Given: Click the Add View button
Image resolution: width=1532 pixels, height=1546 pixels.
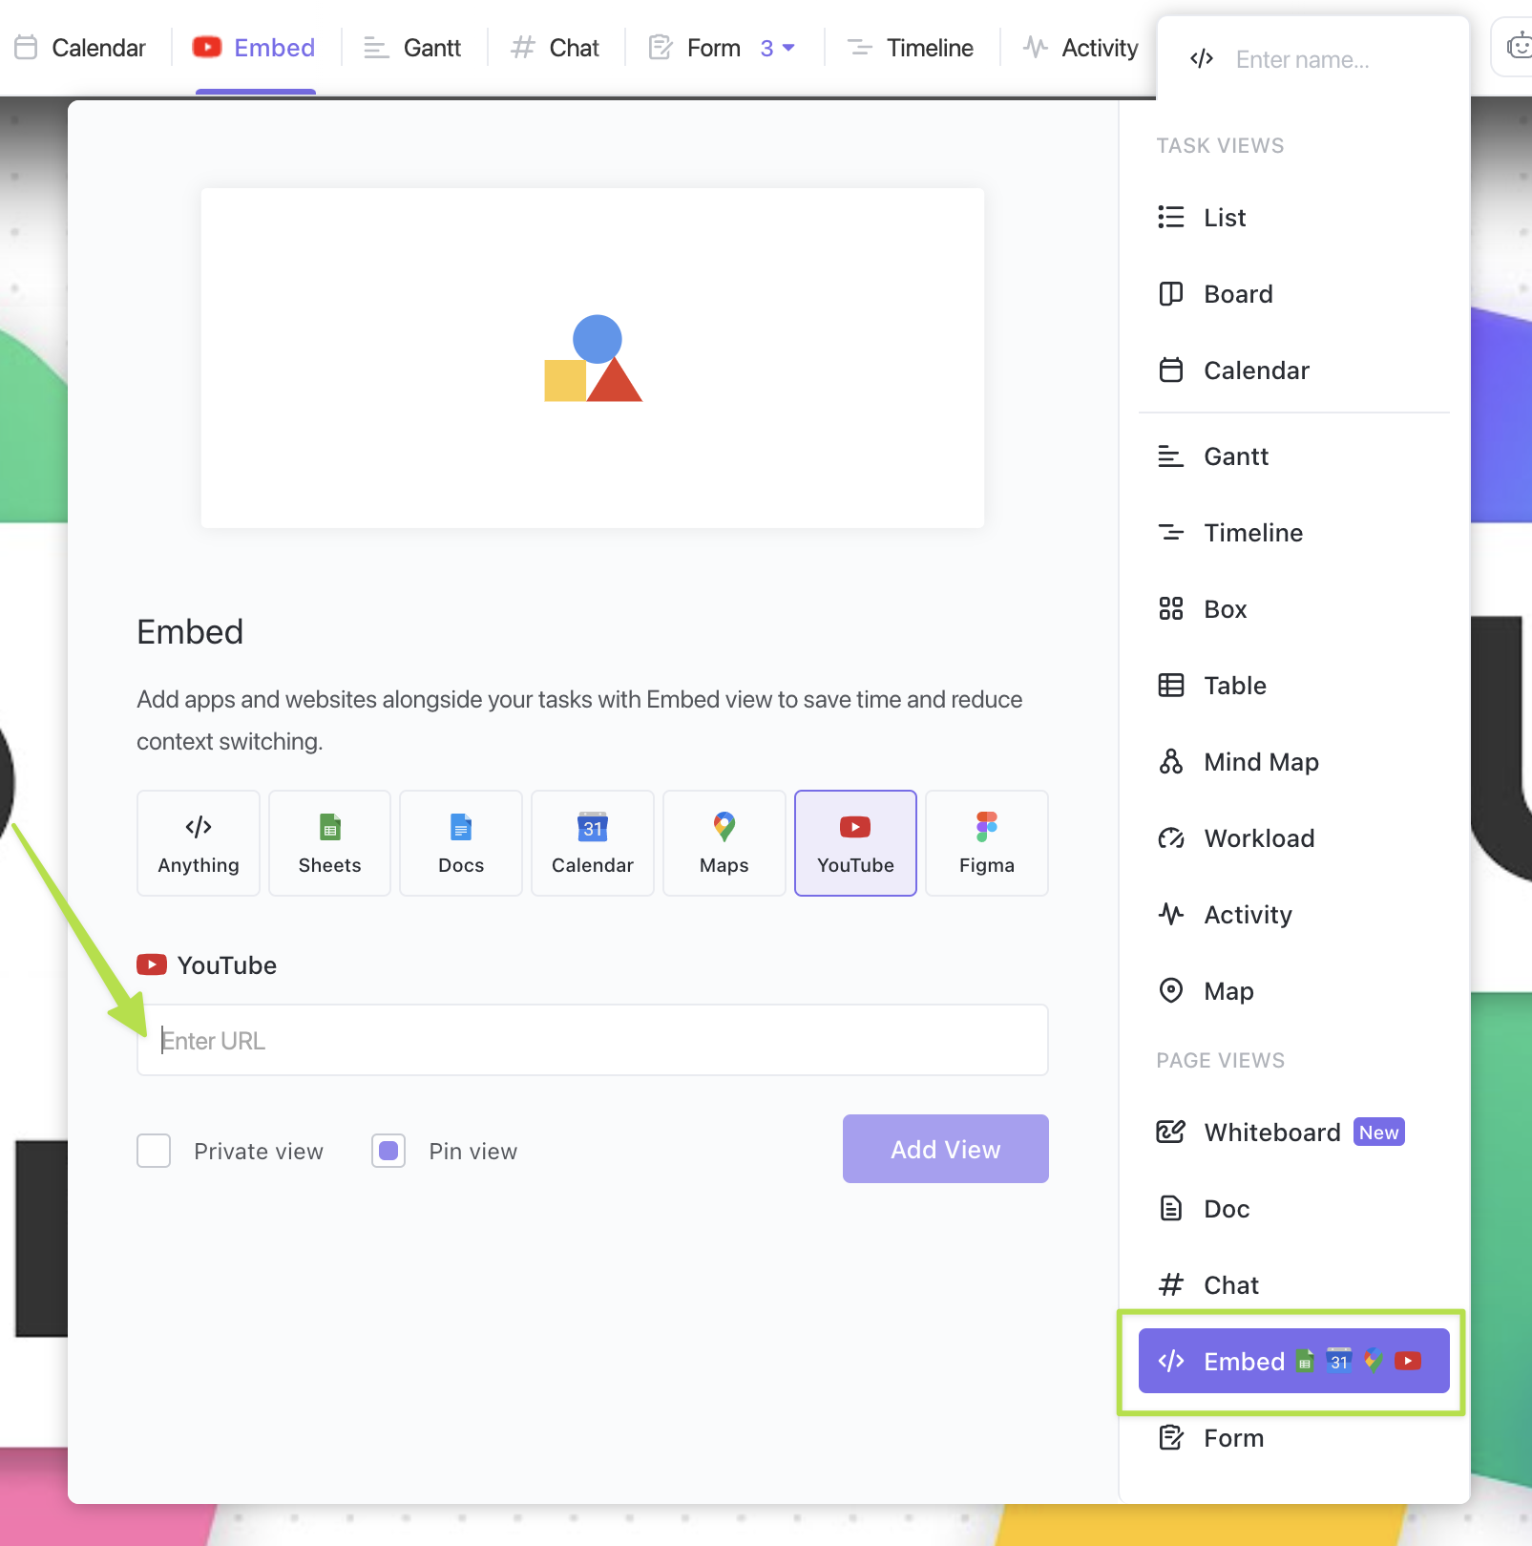Looking at the screenshot, I should click(945, 1149).
